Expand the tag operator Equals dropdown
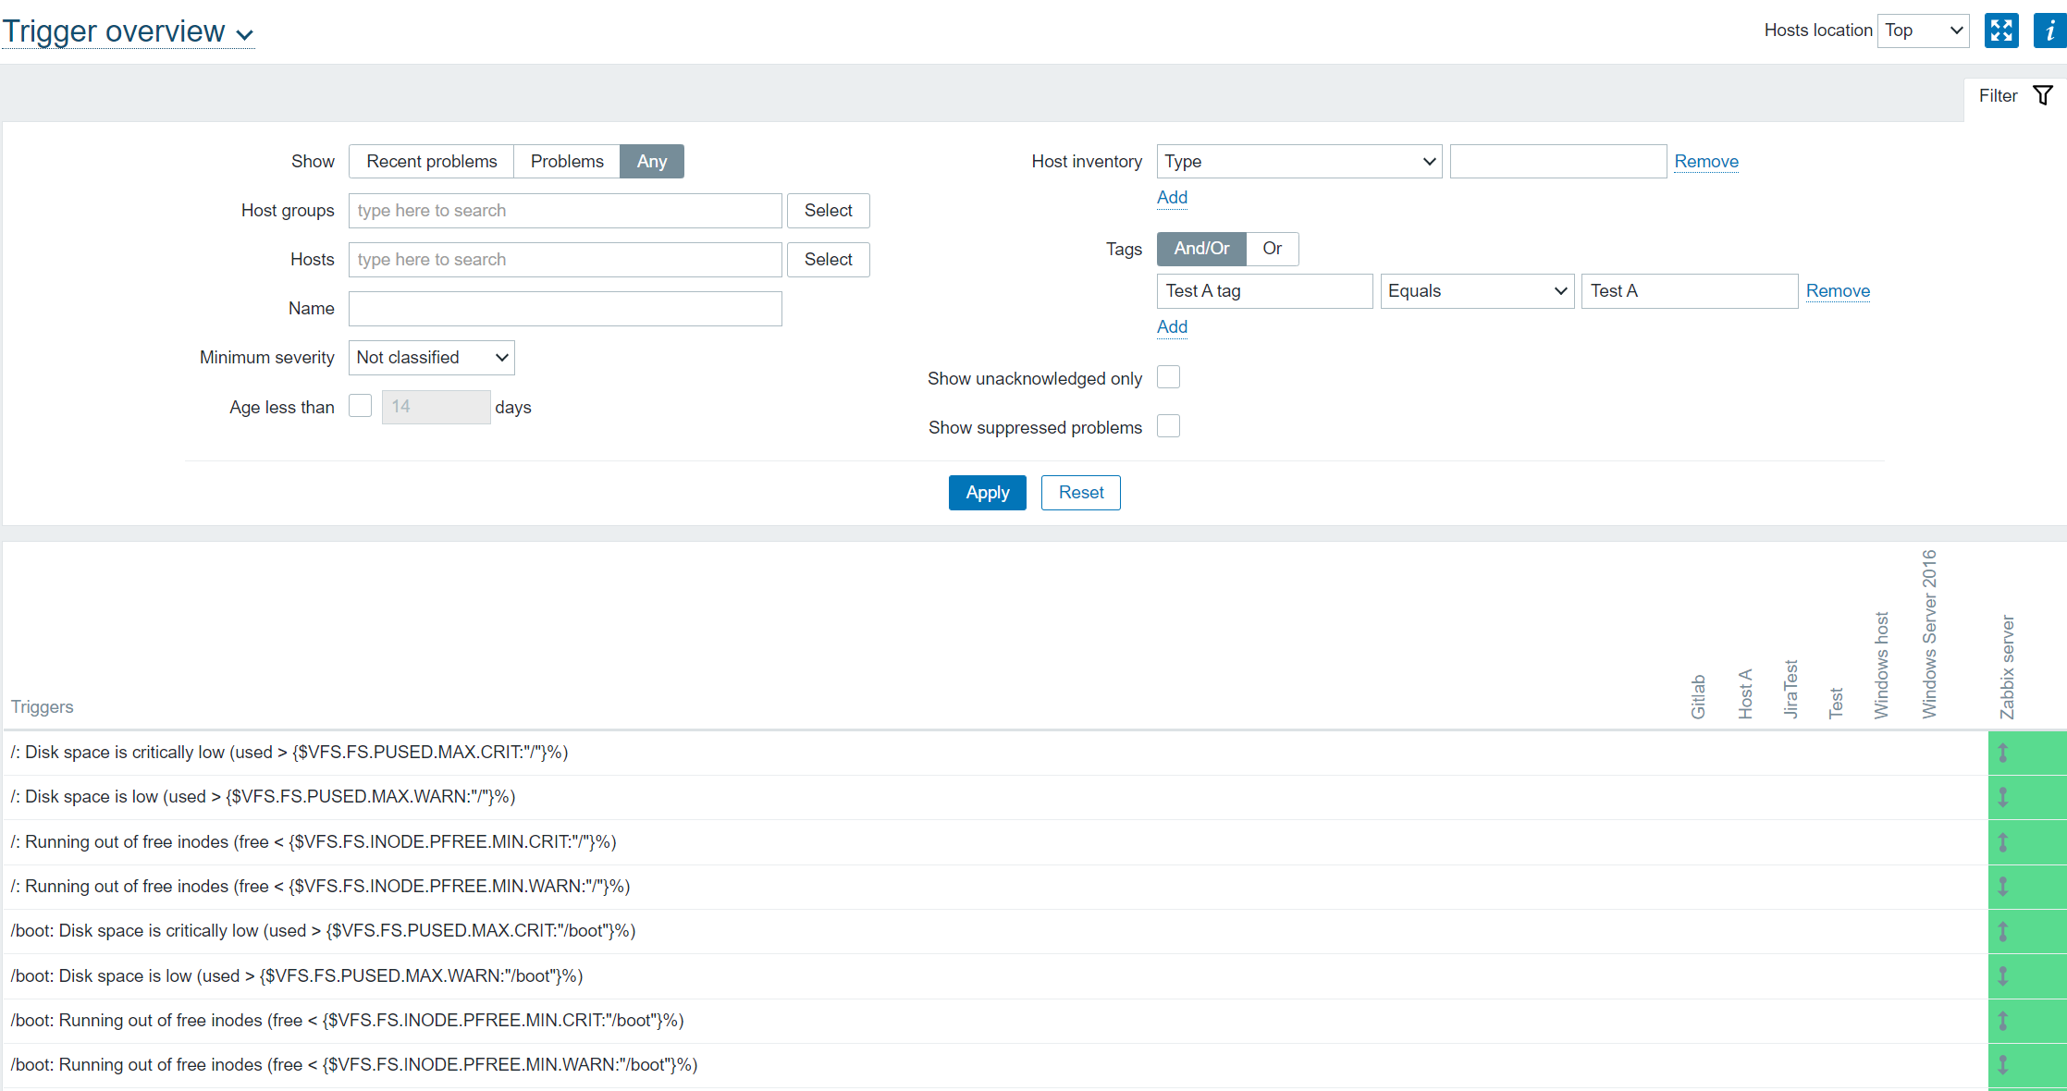The image size is (2067, 1091). 1477,291
